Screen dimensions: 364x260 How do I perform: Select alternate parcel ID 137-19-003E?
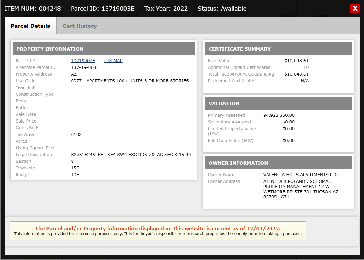[x=85, y=67]
